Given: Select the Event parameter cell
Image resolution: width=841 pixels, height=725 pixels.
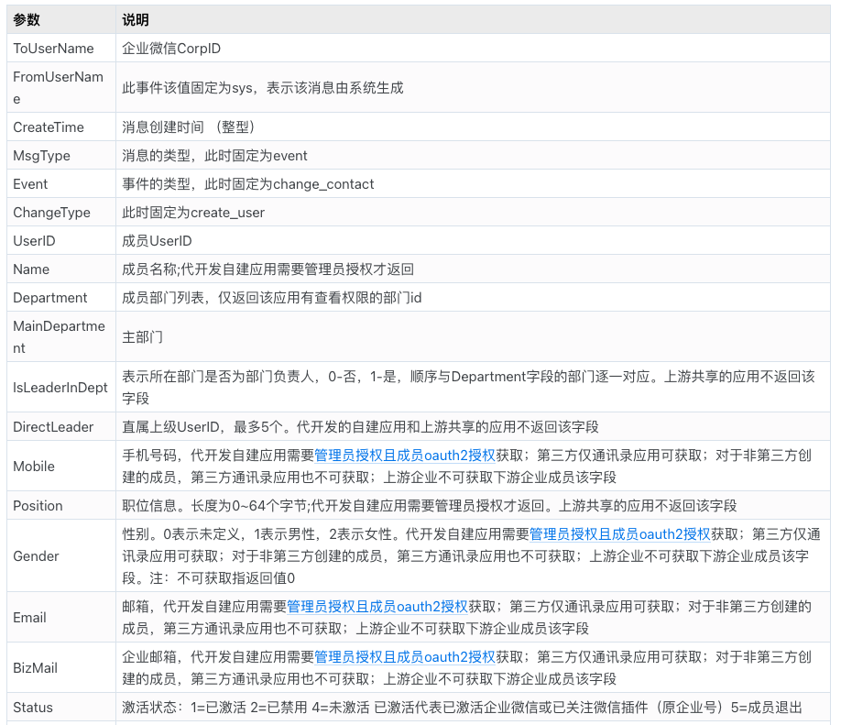Looking at the screenshot, I should [x=61, y=184].
